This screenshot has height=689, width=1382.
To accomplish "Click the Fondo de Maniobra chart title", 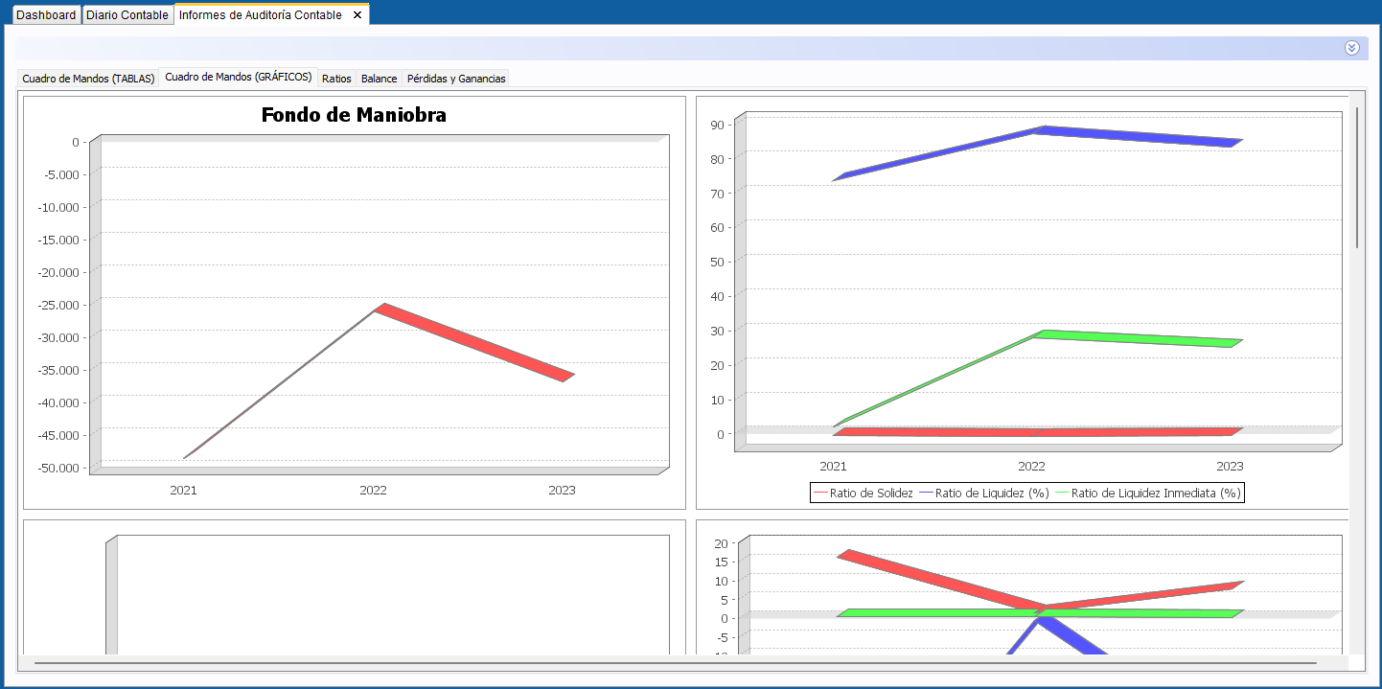I will (354, 116).
